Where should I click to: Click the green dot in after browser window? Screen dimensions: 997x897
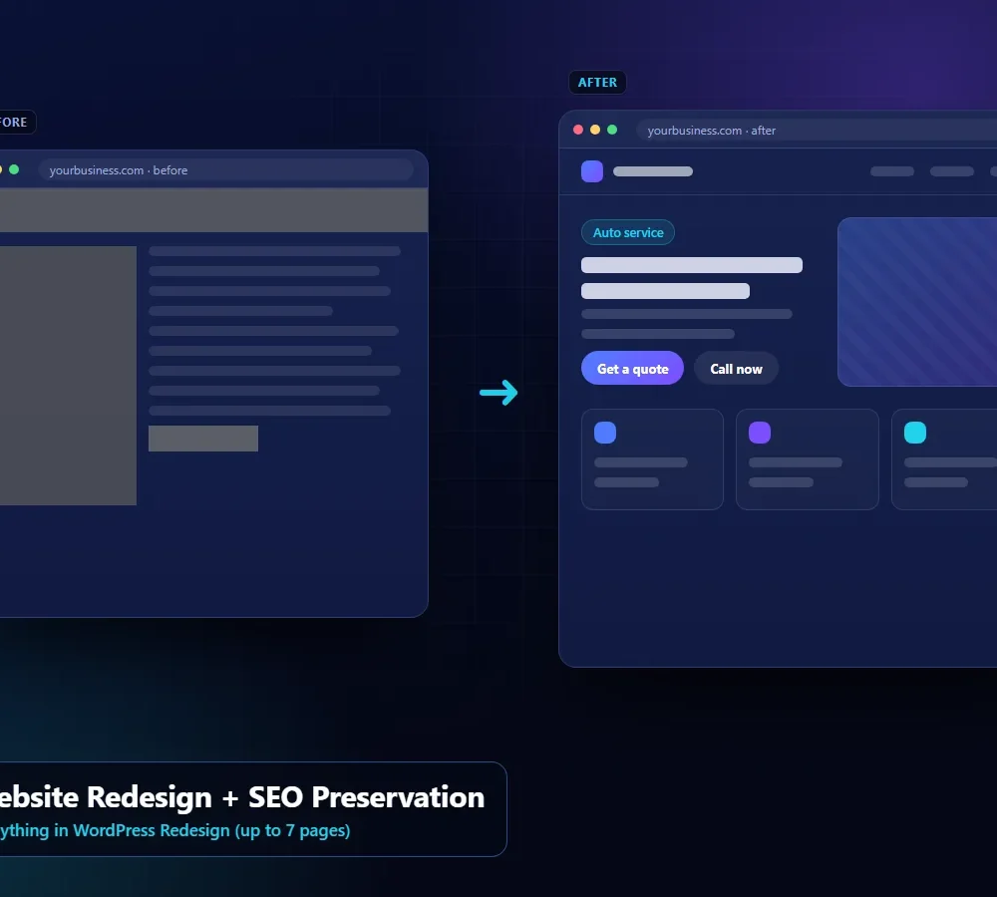612,130
